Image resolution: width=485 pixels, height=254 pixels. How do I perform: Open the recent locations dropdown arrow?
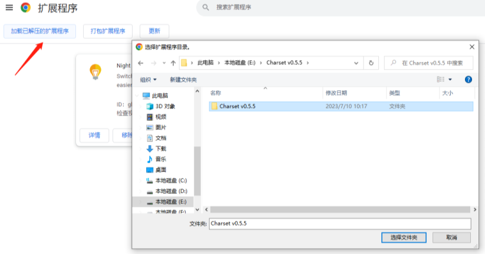click(x=164, y=63)
